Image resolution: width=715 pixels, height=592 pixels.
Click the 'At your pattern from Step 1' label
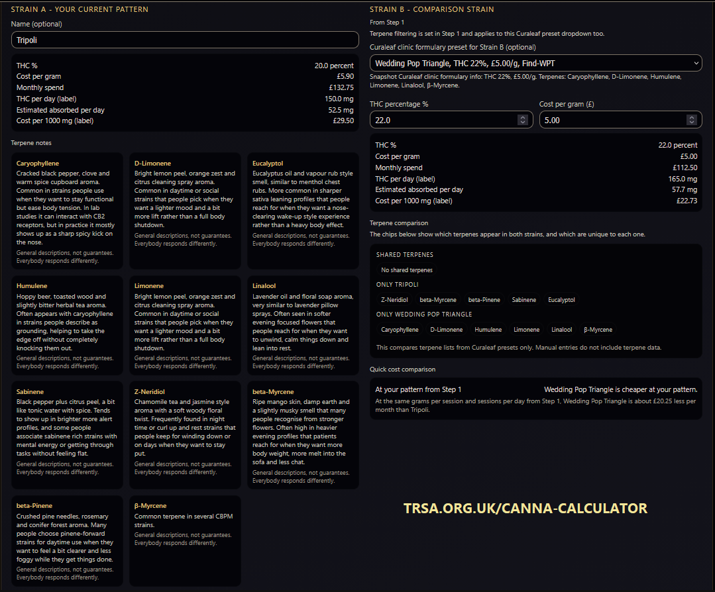(x=418, y=389)
